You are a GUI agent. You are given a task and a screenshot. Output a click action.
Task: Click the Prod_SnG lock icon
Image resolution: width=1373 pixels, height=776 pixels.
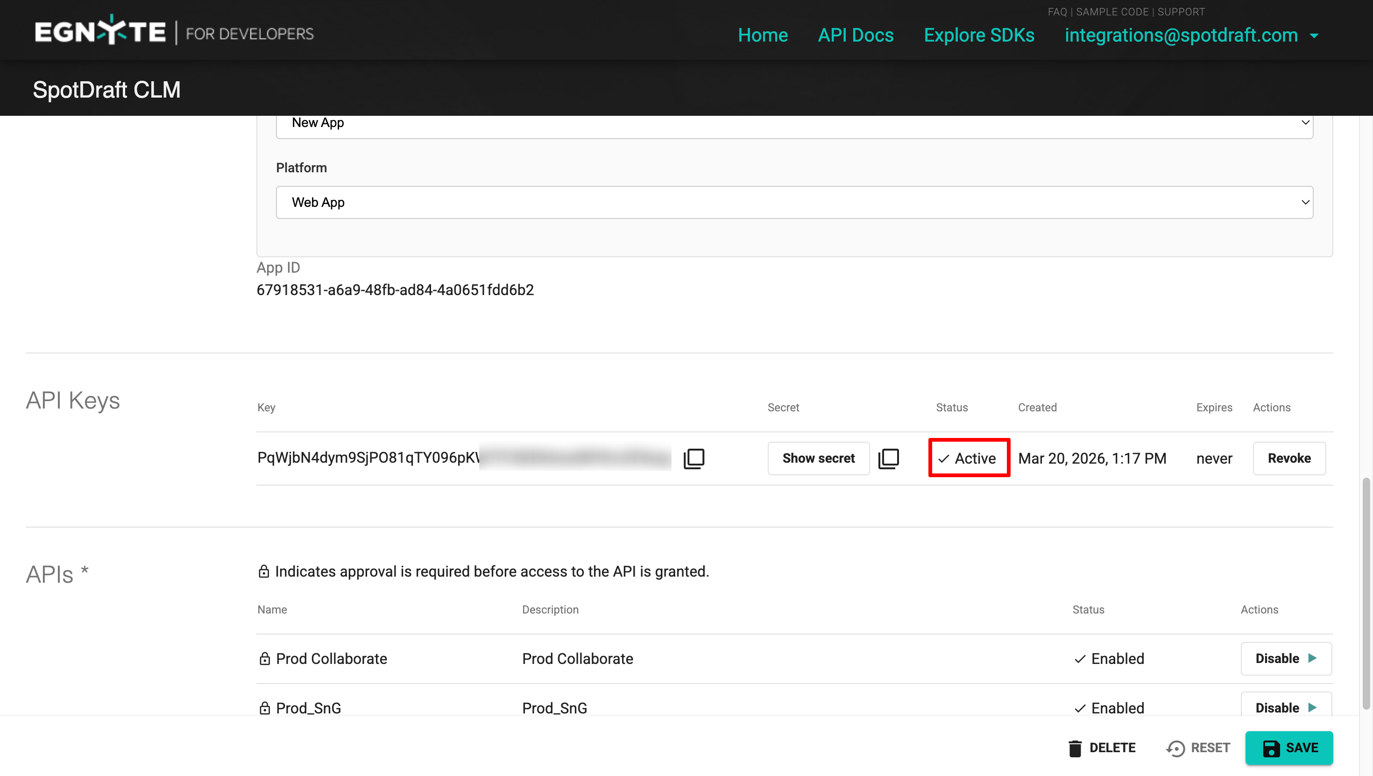pyautogui.click(x=264, y=708)
